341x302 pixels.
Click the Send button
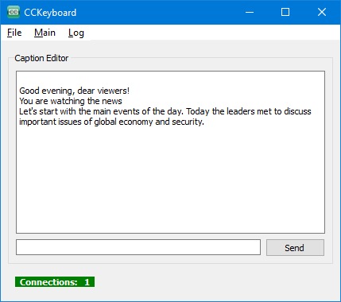pyautogui.click(x=295, y=248)
